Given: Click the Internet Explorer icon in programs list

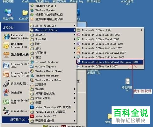Looking at the screenshot, I should pos(32,62).
